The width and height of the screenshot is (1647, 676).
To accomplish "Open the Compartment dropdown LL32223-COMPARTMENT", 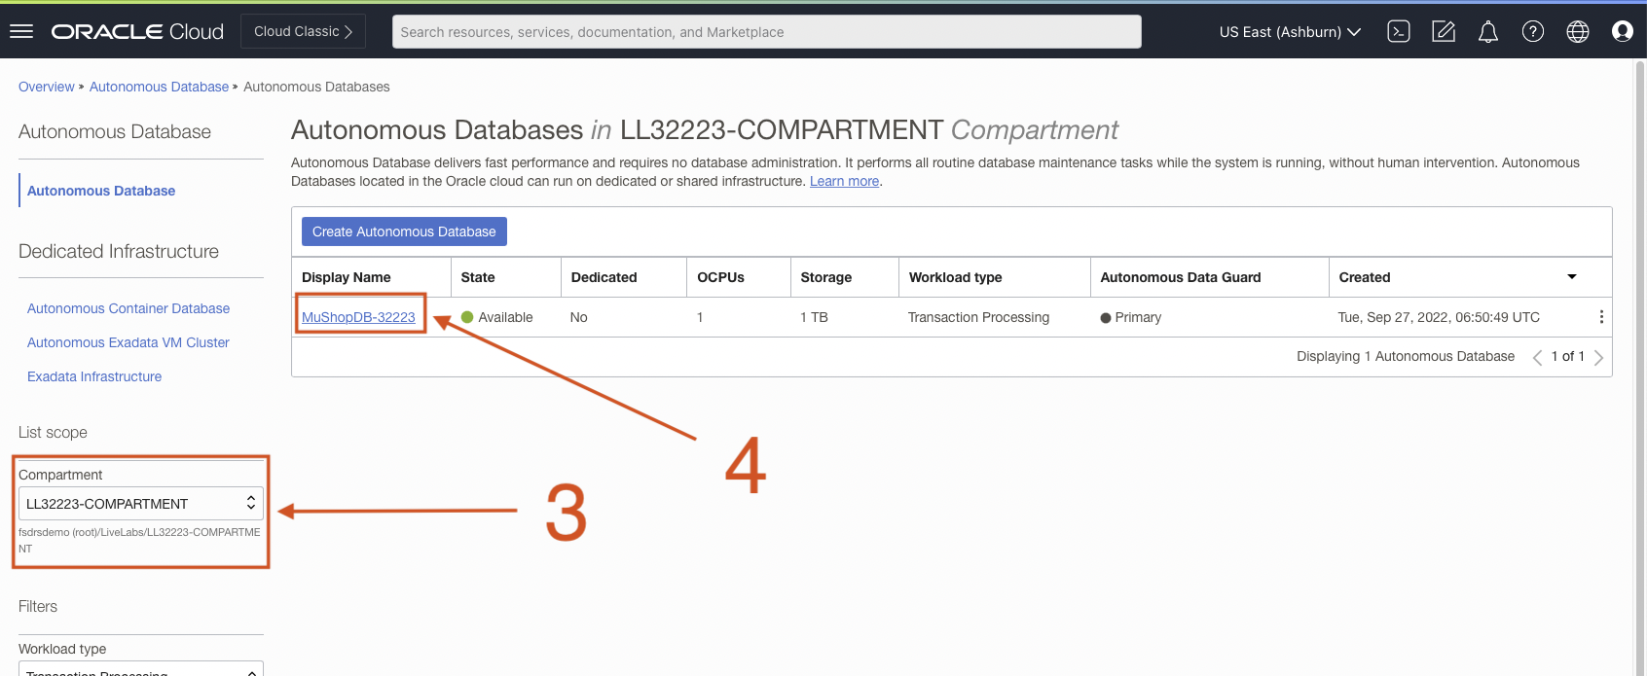I will point(141,503).
